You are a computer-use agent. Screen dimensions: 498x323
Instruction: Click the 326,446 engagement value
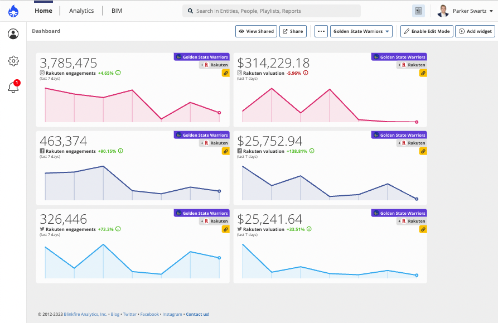click(x=64, y=219)
